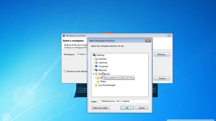Image resolution: width=216 pixels, height=121 pixels.
Task: Click the Libraries folder icon
Action: pos(96,59)
